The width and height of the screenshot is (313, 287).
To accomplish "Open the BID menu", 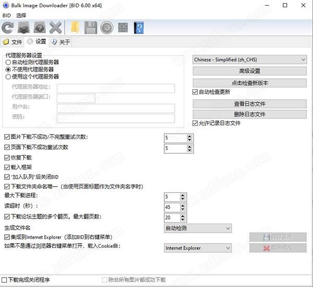I will [x=7, y=15].
